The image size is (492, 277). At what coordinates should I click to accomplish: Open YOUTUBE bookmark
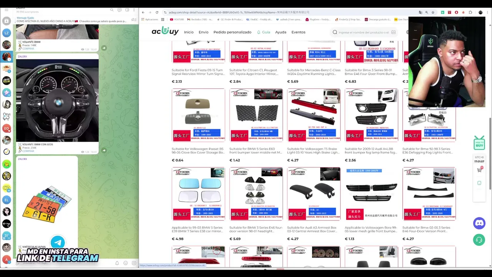pyautogui.click(x=177, y=19)
